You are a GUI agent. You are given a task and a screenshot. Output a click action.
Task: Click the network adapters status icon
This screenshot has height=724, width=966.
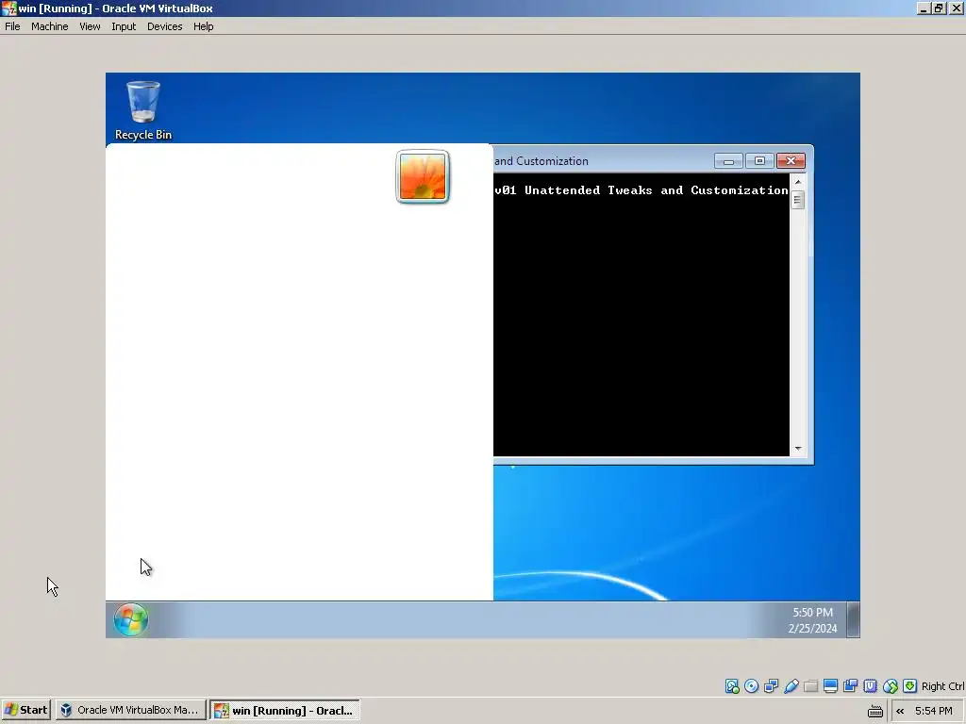click(771, 686)
